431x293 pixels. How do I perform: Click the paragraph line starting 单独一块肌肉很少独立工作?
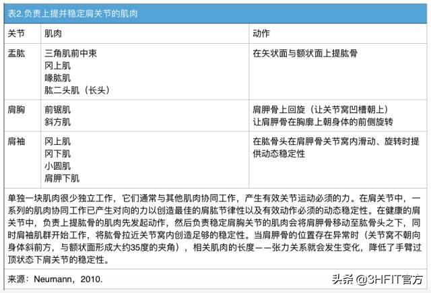214,198
